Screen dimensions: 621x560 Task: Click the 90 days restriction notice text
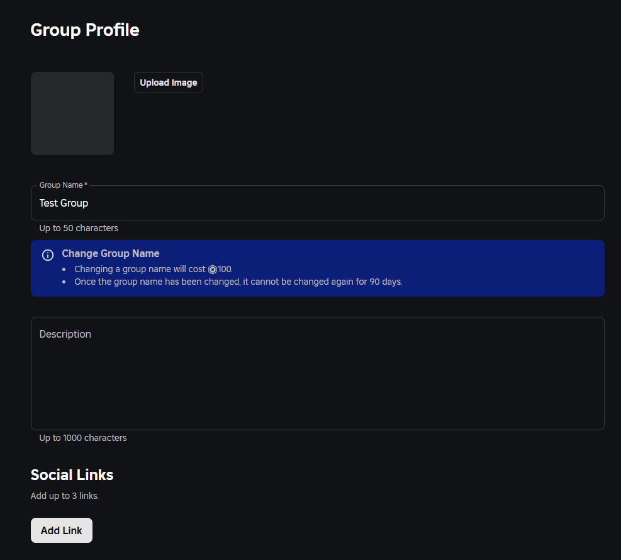point(238,282)
